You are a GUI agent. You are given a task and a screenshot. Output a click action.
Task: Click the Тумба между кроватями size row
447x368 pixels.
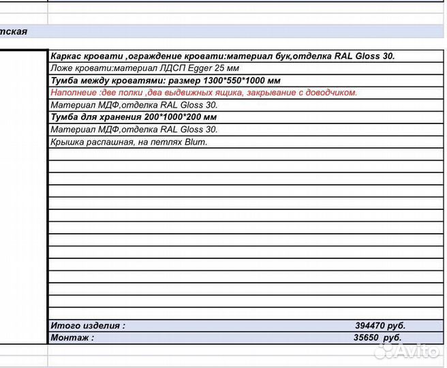166,80
